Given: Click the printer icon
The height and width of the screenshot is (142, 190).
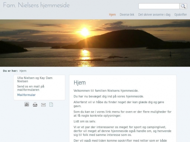Looking at the screenshot, I should click(35, 104).
